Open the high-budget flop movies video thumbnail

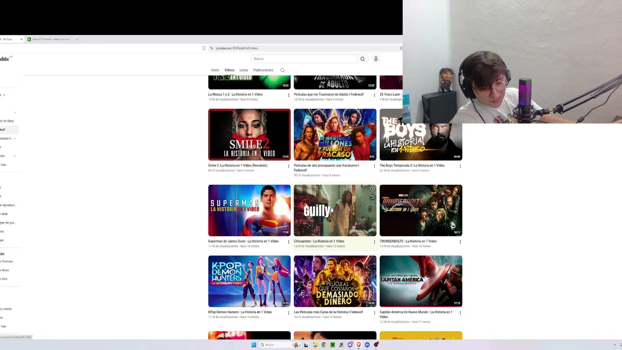[x=335, y=135]
